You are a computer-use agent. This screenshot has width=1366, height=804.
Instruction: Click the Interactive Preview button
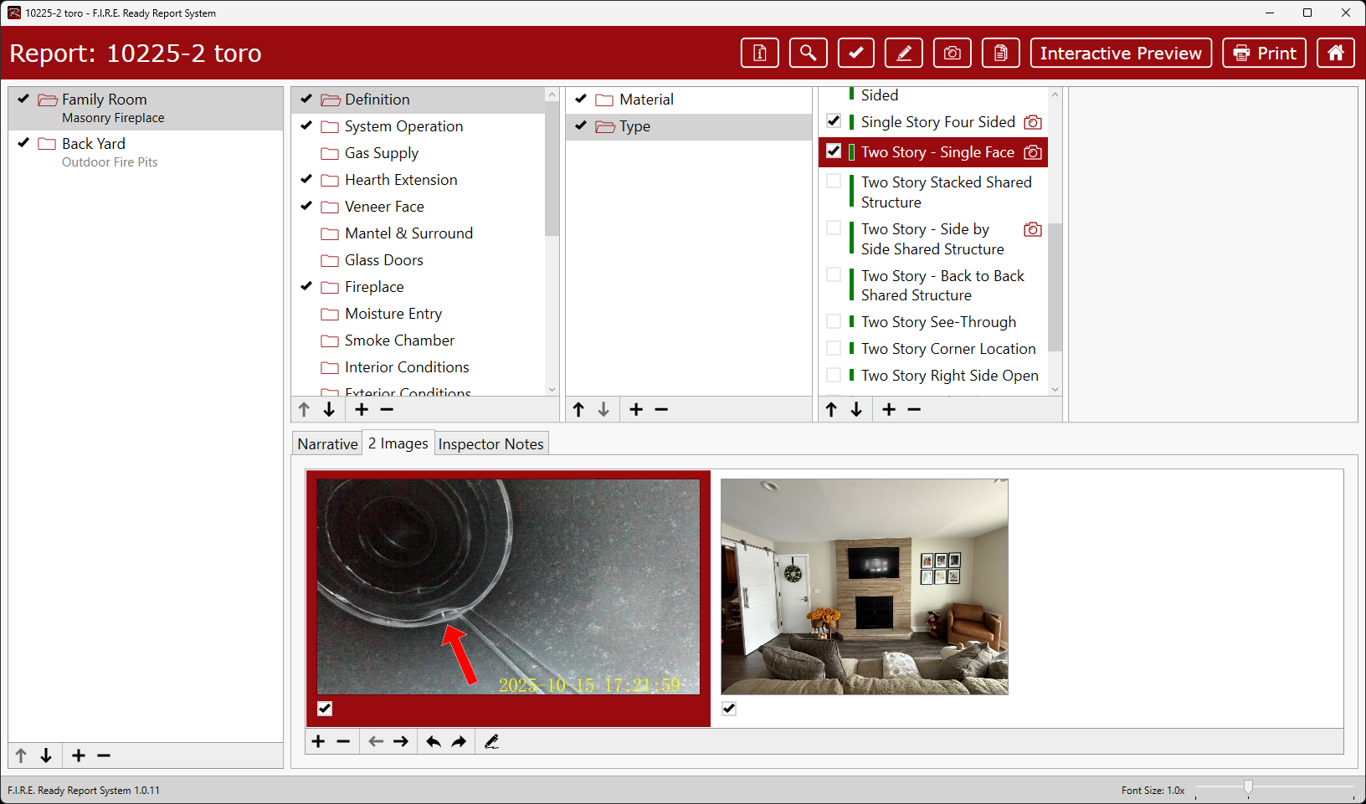[1120, 54]
